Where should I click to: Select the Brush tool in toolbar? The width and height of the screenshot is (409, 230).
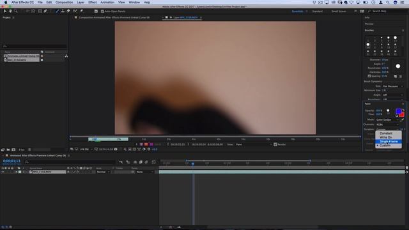click(x=58, y=11)
